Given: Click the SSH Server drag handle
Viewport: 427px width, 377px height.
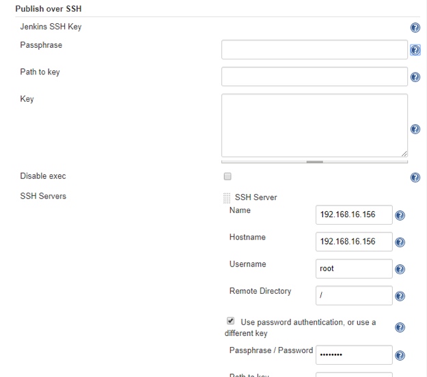Looking at the screenshot, I should pyautogui.click(x=228, y=197).
